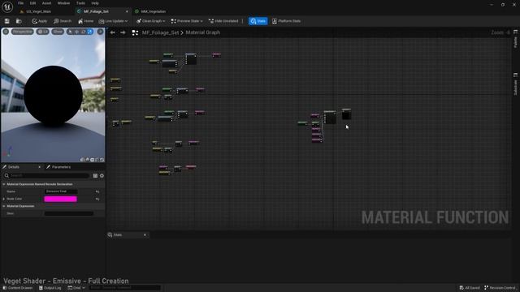Open Details property matrix grid icon
520x292 pixels.
coord(95,175)
